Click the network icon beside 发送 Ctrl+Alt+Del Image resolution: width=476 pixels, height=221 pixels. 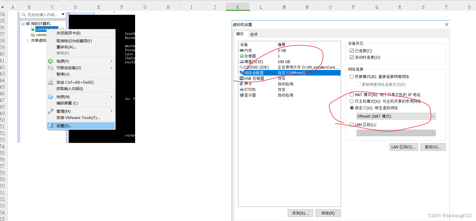[51, 82]
